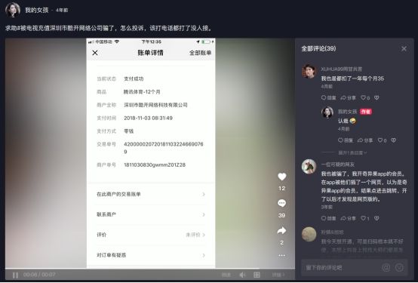The width and height of the screenshot is (418, 283).
Task: Open author name 我的女孩 at top
Action: point(36,10)
